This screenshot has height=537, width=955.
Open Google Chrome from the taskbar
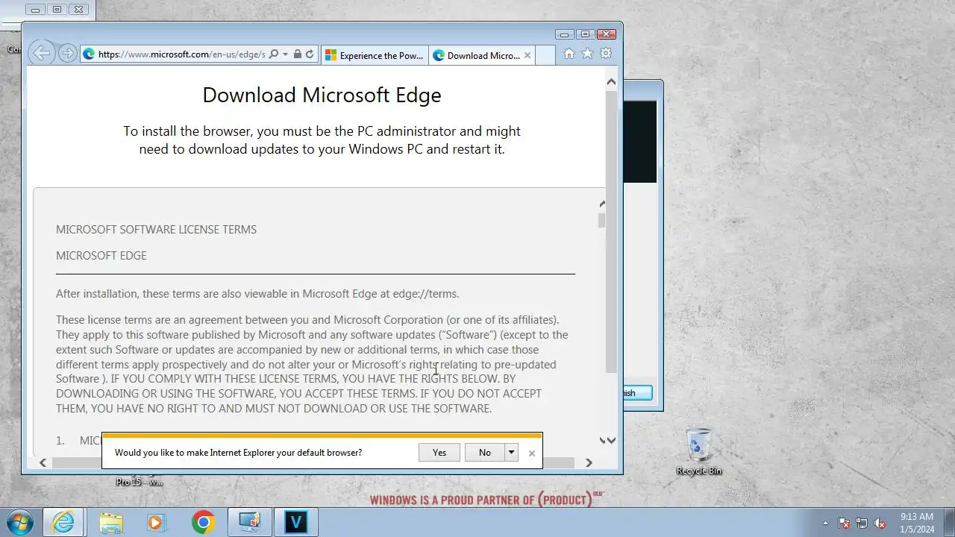coord(203,522)
